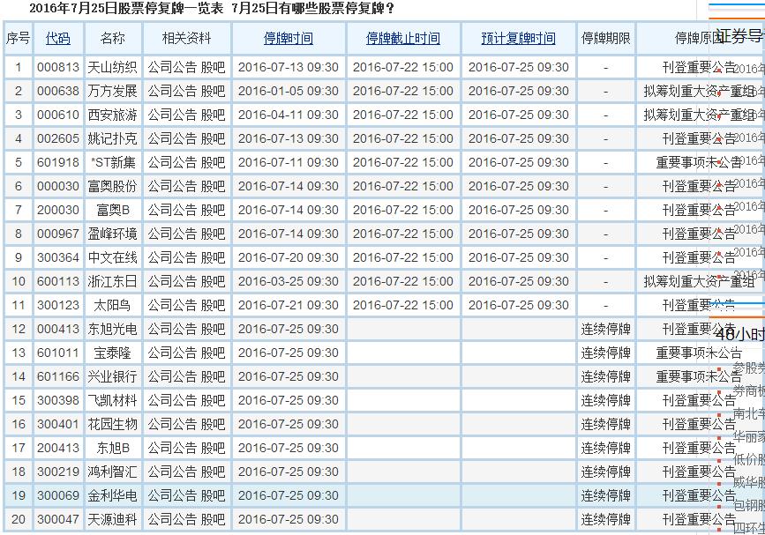Viewport: 765px width, 535px height.
Task: Select the highlighted 金利华电 row code 300069
Action: [57, 496]
